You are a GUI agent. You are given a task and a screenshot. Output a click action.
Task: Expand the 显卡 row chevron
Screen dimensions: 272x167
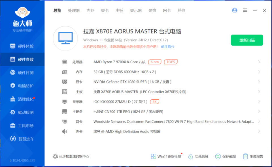259,82
